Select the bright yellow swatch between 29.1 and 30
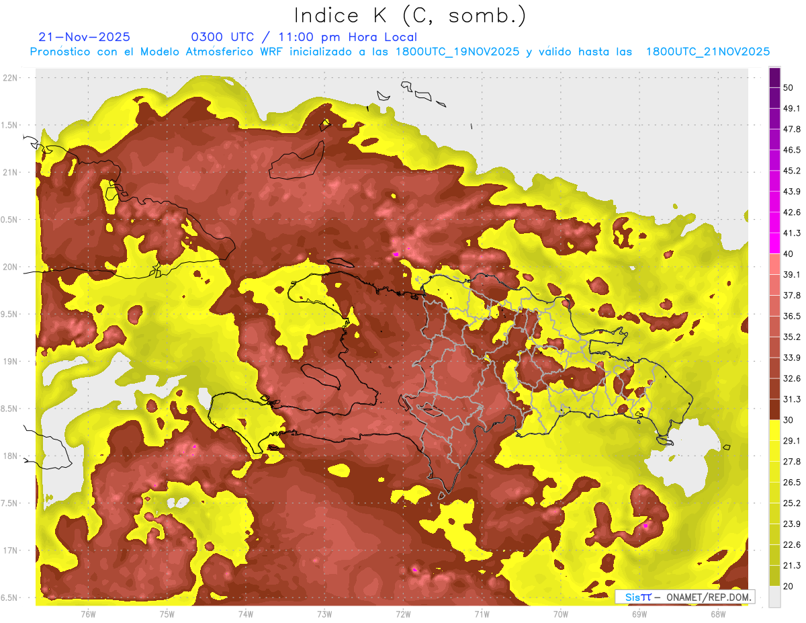Viewport: 806px width, 623px height. pos(774,430)
